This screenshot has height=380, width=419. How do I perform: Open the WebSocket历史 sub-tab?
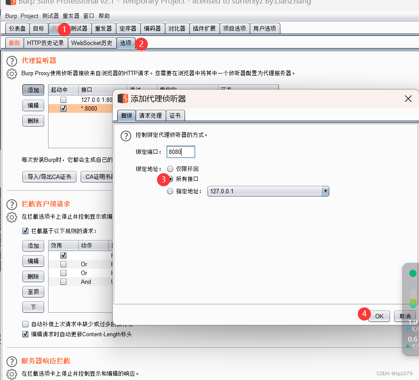92,43
